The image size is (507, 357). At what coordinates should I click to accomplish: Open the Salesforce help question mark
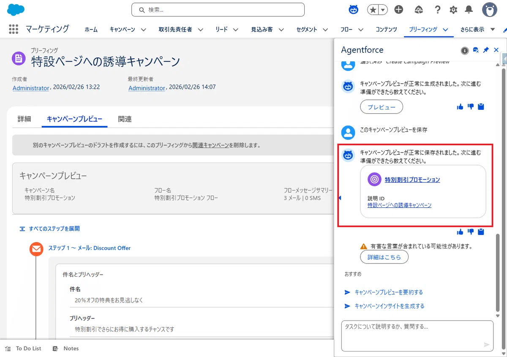(x=438, y=10)
